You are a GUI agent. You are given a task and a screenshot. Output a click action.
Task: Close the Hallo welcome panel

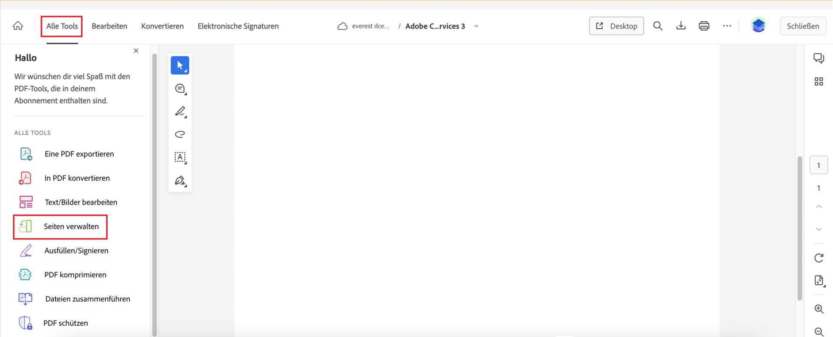136,51
